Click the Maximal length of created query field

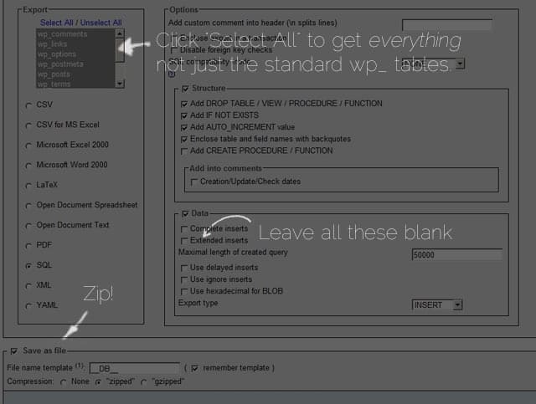[457, 254]
